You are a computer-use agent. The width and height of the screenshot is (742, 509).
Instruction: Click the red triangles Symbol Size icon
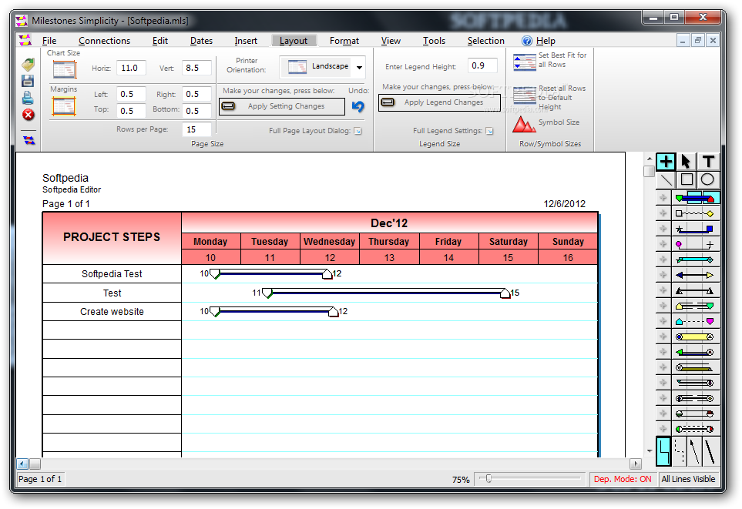pos(524,125)
